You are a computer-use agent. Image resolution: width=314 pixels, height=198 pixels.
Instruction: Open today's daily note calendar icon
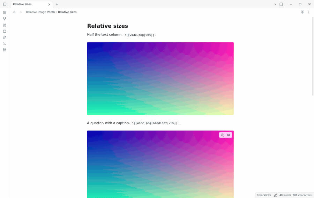(5, 31)
